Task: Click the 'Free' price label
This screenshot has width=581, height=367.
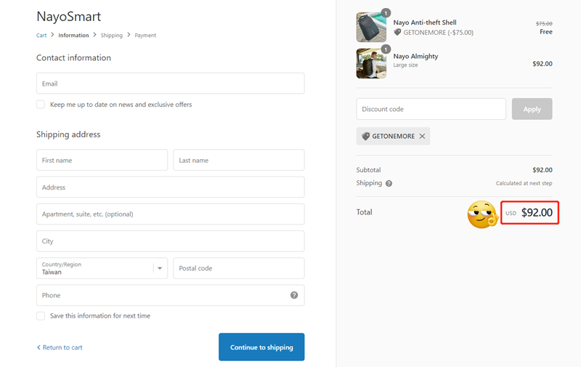Action: pos(546,32)
